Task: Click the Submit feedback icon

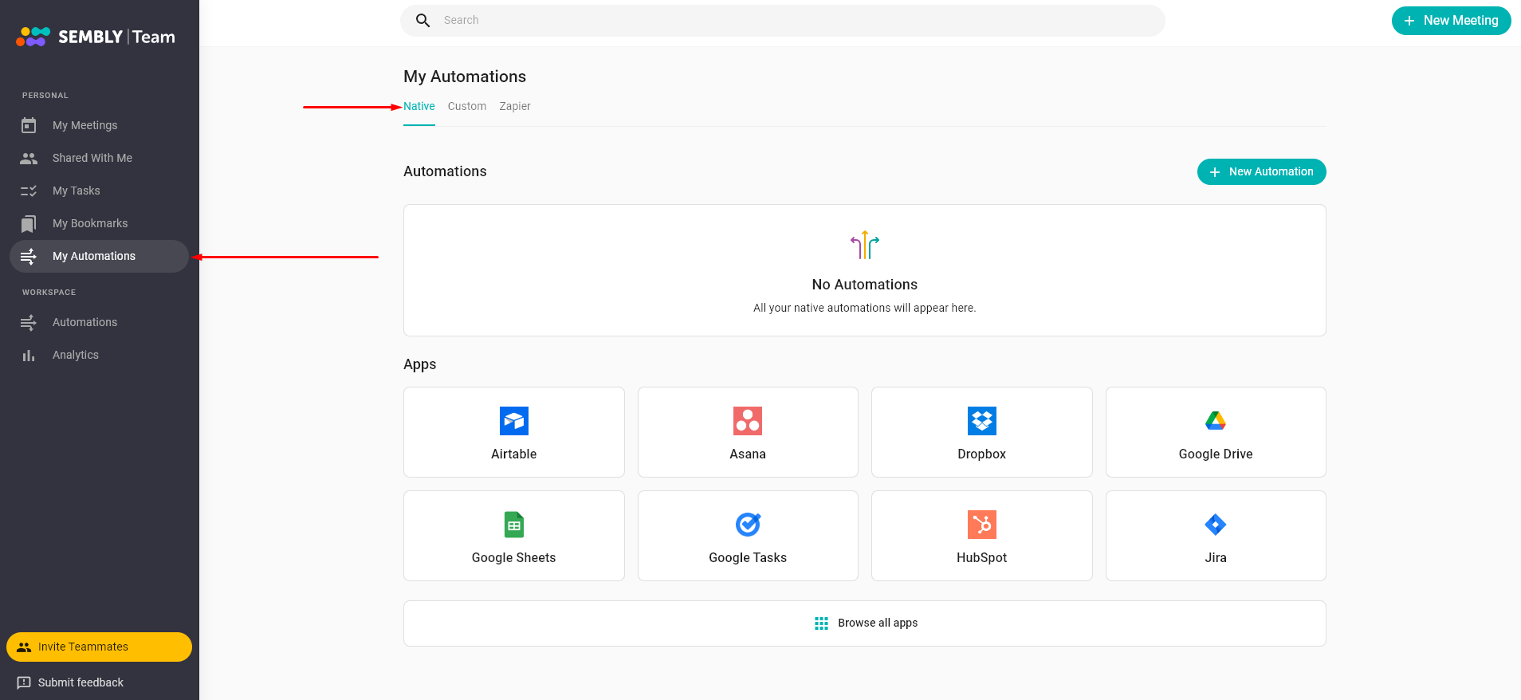Action: click(24, 682)
